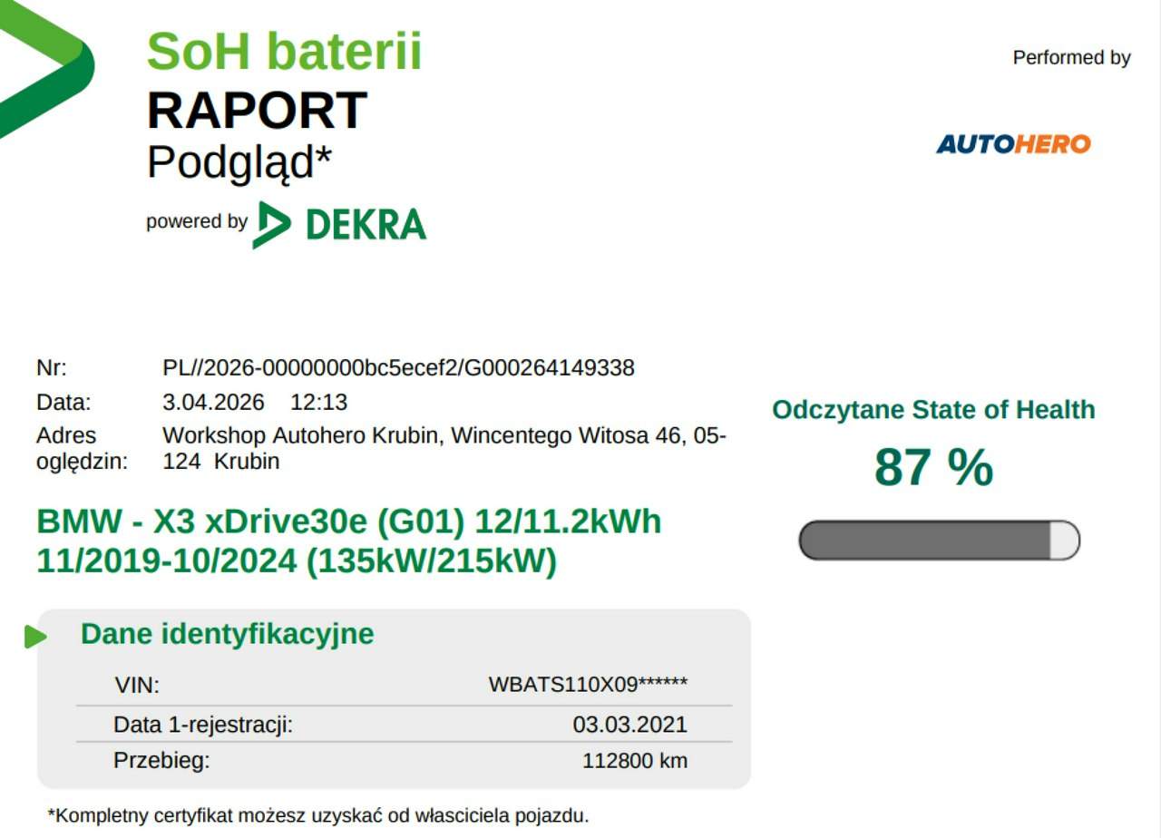Click the footnote about the complete certificate
This screenshot has height=838, width=1161.
point(318,815)
